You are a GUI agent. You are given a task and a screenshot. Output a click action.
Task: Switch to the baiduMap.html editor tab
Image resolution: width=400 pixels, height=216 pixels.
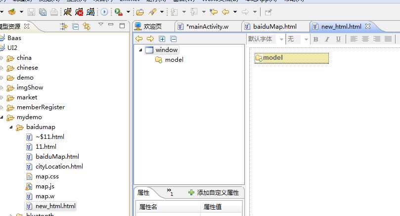(x=270, y=27)
